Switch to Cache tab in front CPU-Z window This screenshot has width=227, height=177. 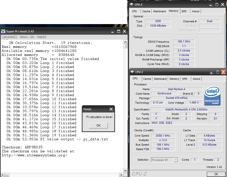tap(147, 79)
